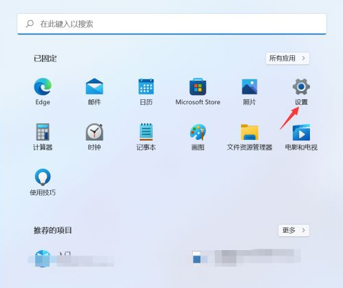The width and height of the screenshot is (343, 288).
Task: Open the recommended 入门 item
Action: pyautogui.click(x=71, y=258)
